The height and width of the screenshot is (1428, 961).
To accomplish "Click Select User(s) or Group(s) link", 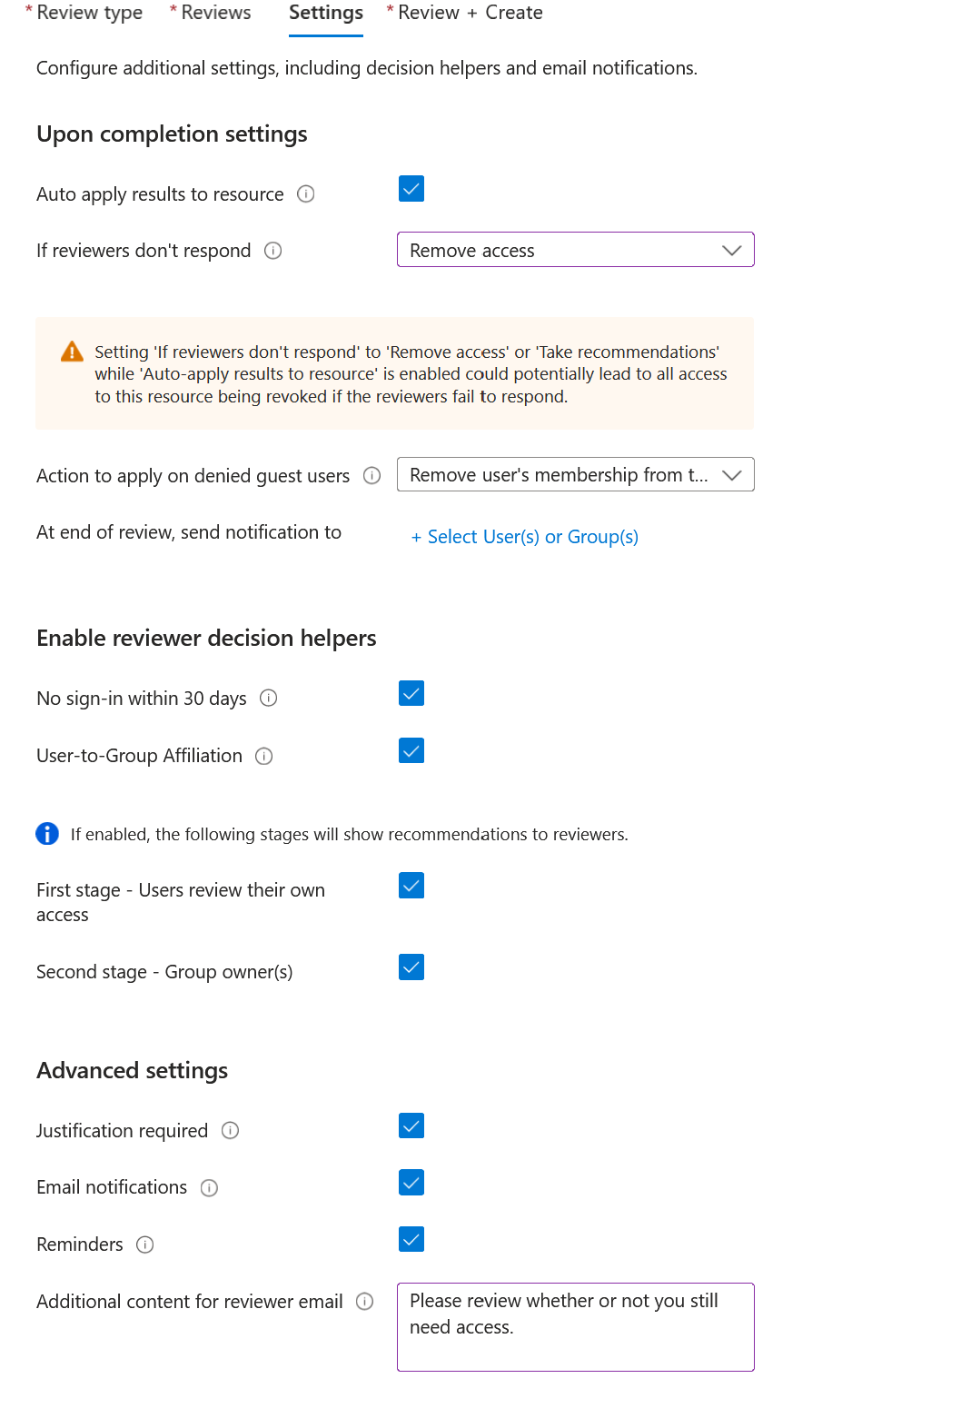I will coord(525,537).
